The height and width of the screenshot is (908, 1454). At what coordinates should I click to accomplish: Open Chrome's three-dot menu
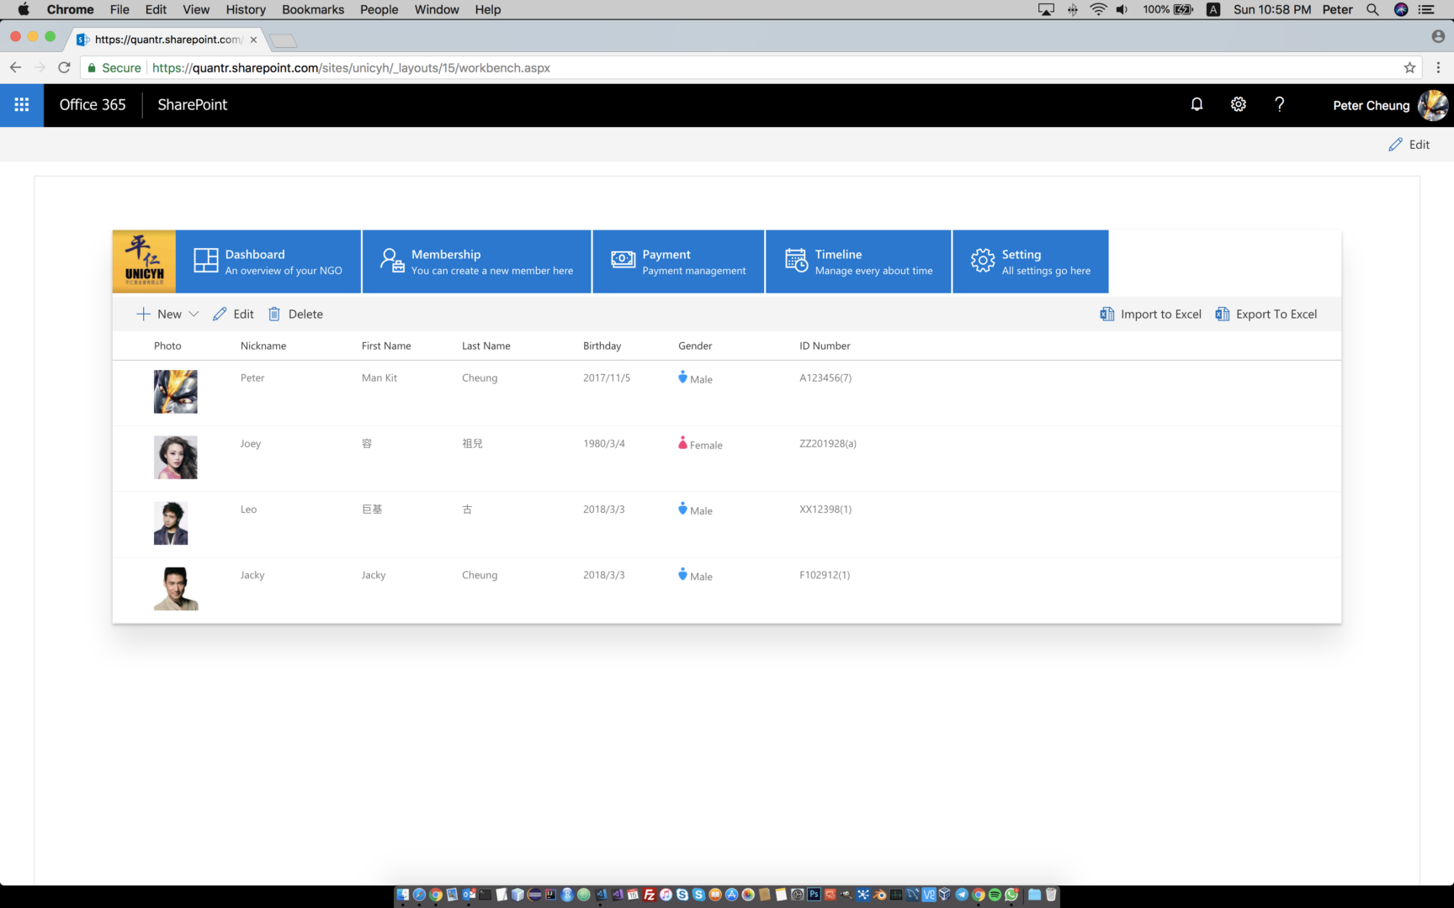click(x=1438, y=68)
